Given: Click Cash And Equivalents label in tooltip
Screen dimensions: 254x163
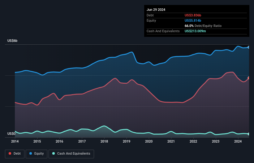Looking at the screenshot, I should click(x=163, y=31).
